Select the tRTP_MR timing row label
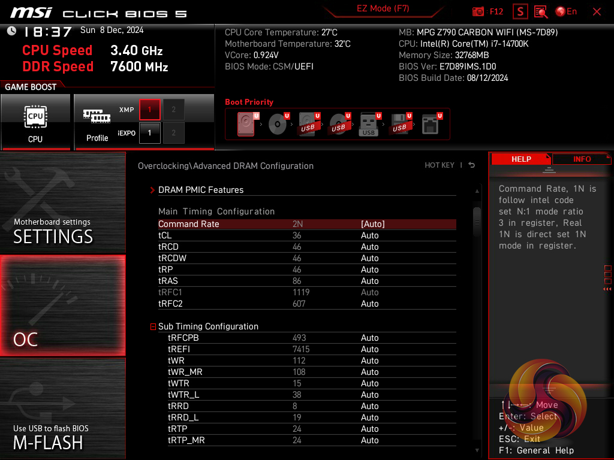Screen dimensions: 614x460 click(x=186, y=440)
